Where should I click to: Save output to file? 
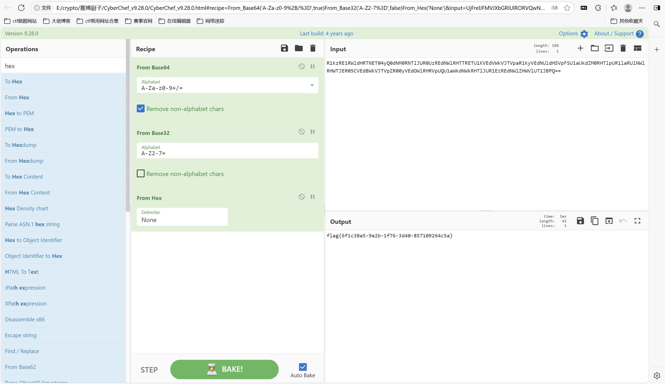point(580,221)
